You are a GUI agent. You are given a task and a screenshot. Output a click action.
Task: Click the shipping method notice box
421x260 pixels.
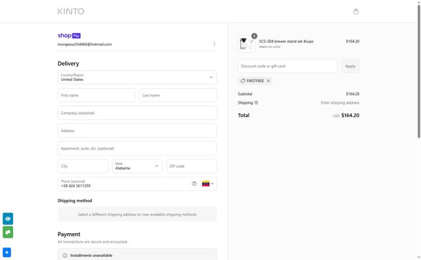[137, 214]
